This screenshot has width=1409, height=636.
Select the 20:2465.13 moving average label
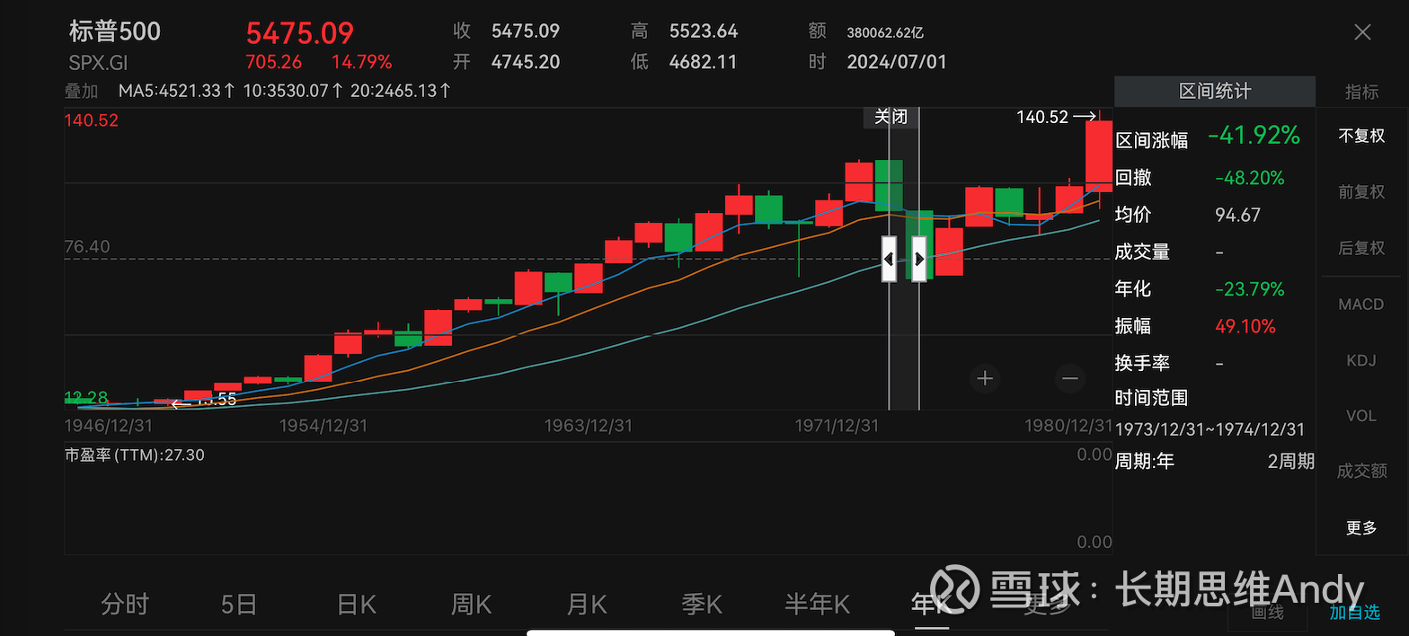coord(401,91)
